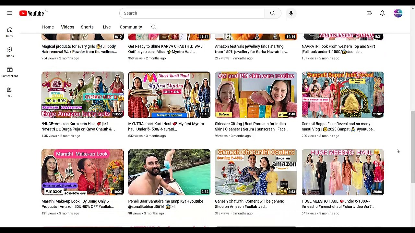The height and width of the screenshot is (233, 415).
Task: Play the 16:54 Karva Chauth outfits thumbnail
Action: [x=169, y=37]
